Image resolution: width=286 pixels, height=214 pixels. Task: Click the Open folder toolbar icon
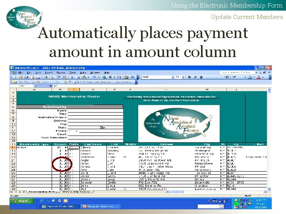[x=20, y=77]
